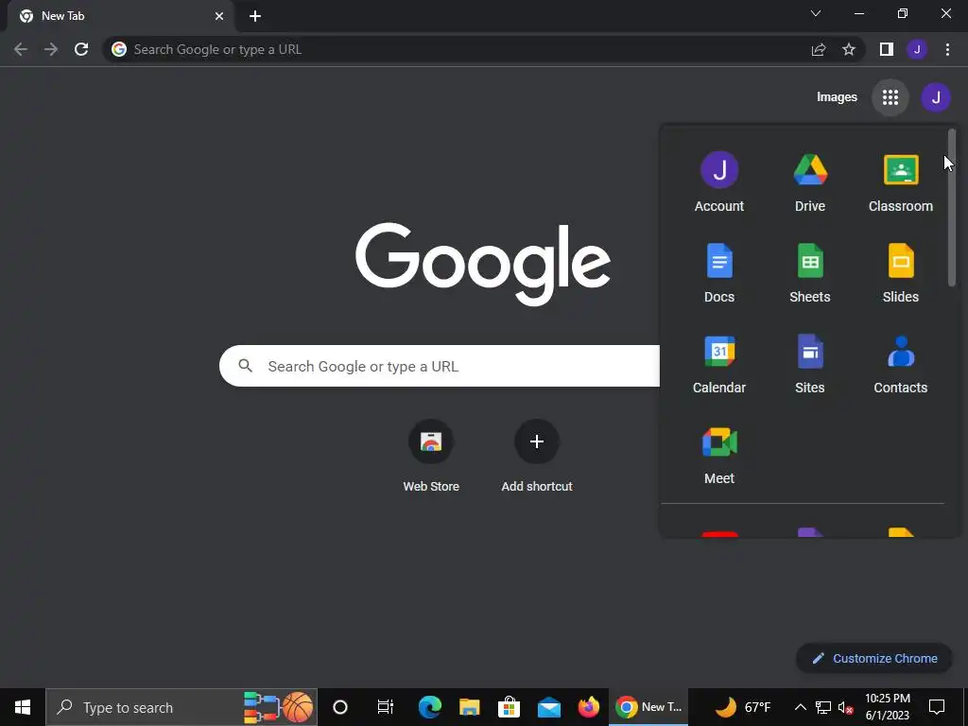Open Chrome profile J in toolbar
Image resolution: width=968 pixels, height=726 pixels.
[x=917, y=49]
